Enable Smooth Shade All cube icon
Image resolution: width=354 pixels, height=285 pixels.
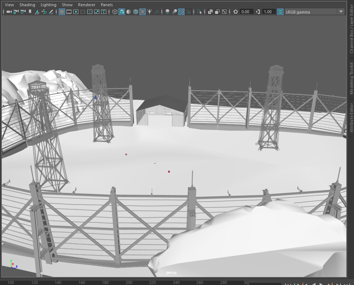pyautogui.click(x=122, y=12)
